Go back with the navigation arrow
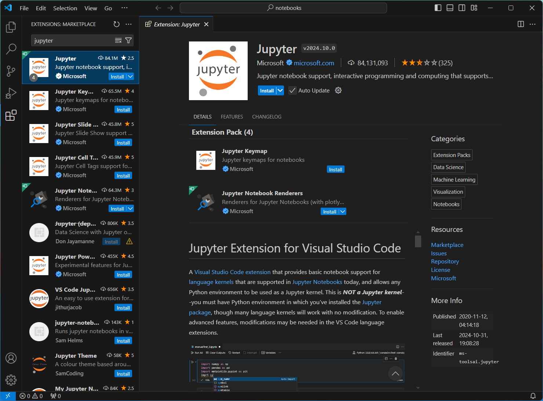This screenshot has height=401, width=543. (158, 8)
